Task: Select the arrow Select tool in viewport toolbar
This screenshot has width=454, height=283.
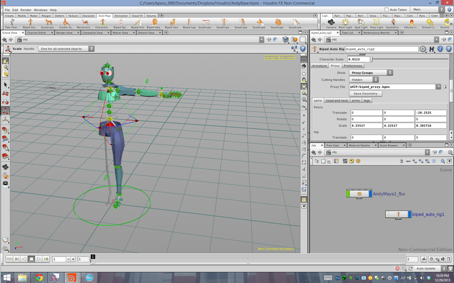Action: tap(5, 85)
